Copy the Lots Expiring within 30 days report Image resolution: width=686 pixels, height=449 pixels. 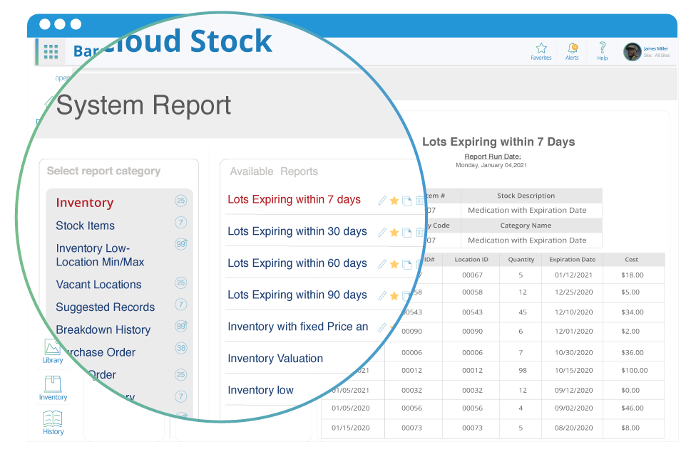click(x=407, y=233)
